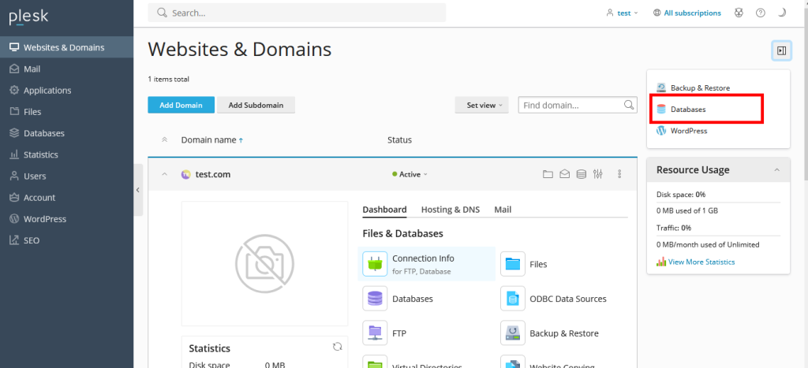
Task: Click the Add Domain button
Action: tap(181, 105)
